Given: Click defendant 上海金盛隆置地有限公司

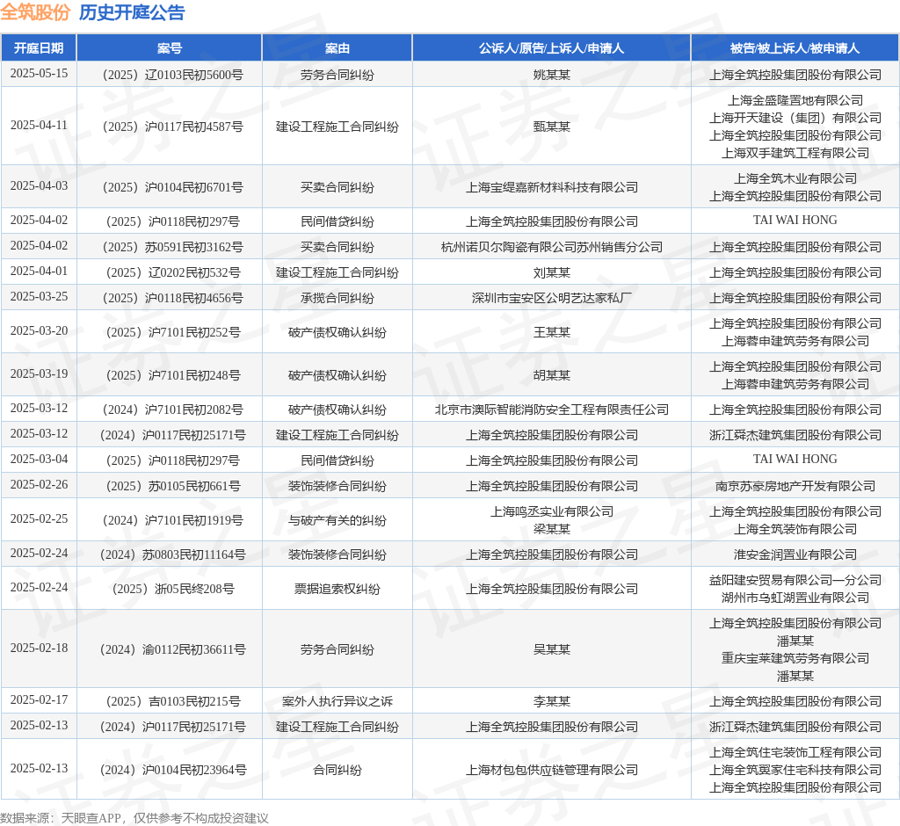Looking at the screenshot, I should pos(795,100).
